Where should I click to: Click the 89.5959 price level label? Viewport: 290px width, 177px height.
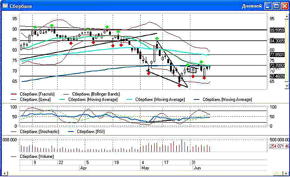coord(277,30)
